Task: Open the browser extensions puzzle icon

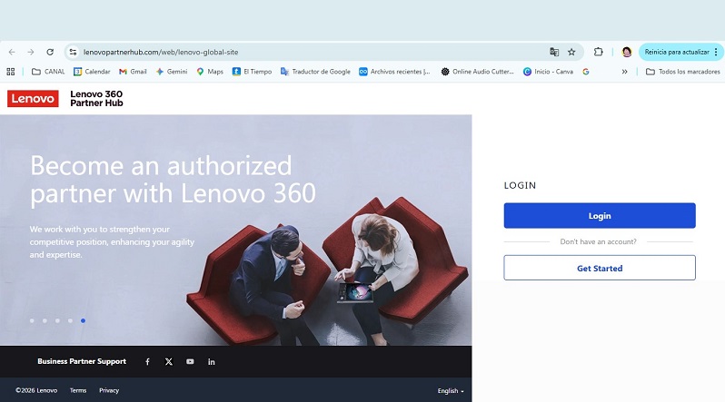Action: pos(599,53)
